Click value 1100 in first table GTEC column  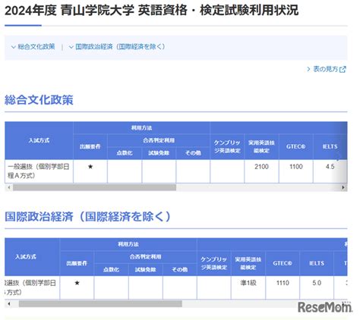tap(296, 167)
